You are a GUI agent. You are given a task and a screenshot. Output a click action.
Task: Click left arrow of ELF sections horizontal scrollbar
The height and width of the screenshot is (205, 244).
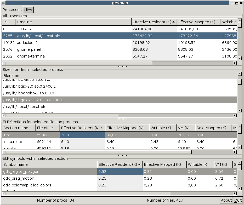click(x=4, y=152)
